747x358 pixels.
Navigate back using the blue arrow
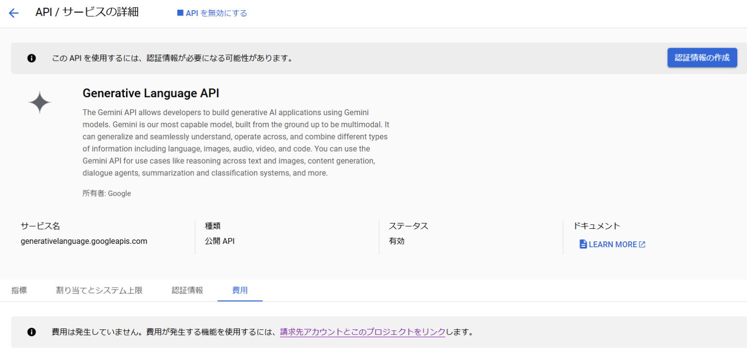click(13, 13)
